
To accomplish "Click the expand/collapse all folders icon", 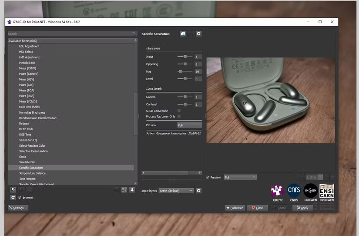I will pyautogui.click(x=124, y=190).
